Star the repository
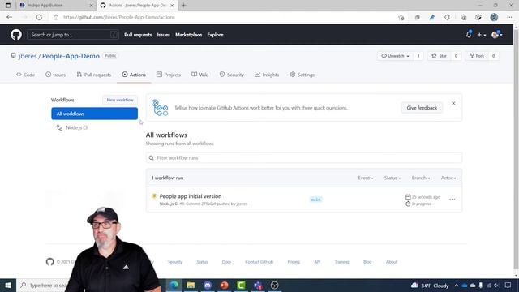519x292 pixels. click(440, 56)
